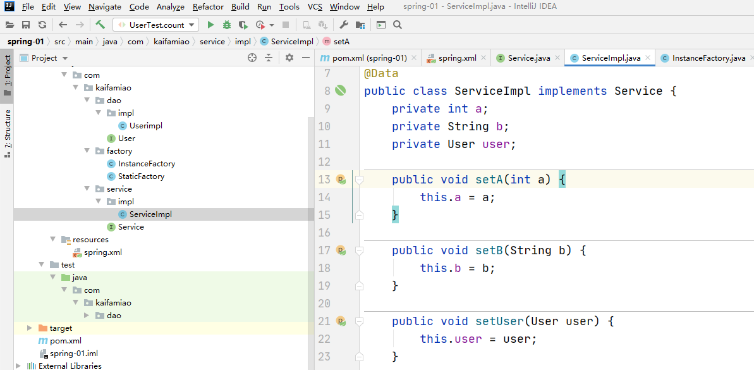Collapse the factory folder

pyautogui.click(x=87, y=151)
